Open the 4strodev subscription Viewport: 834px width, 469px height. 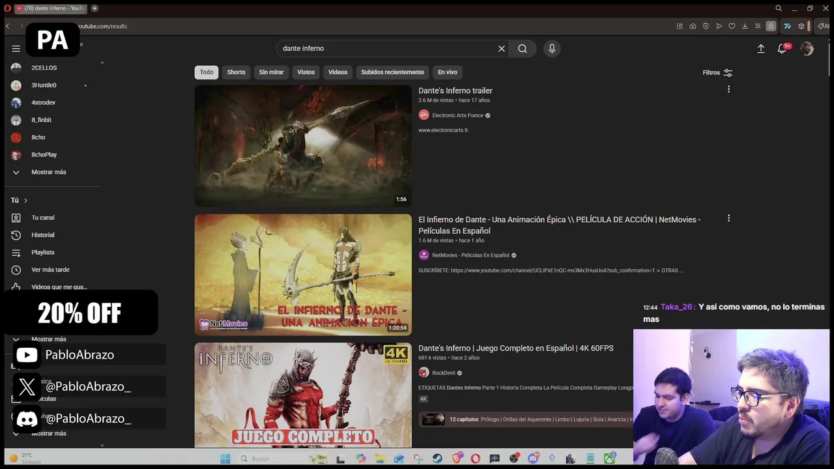[44, 102]
